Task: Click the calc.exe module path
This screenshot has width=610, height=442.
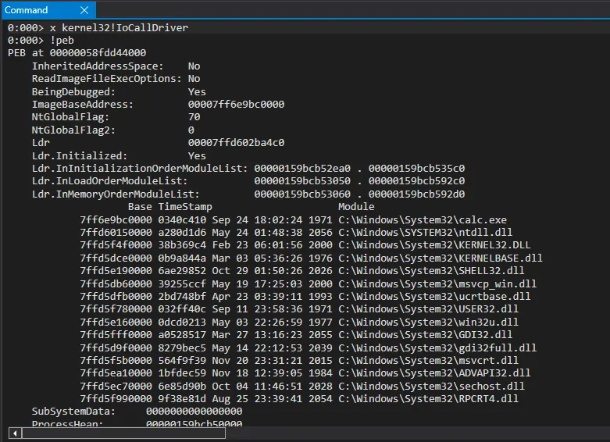Action: 423,220
